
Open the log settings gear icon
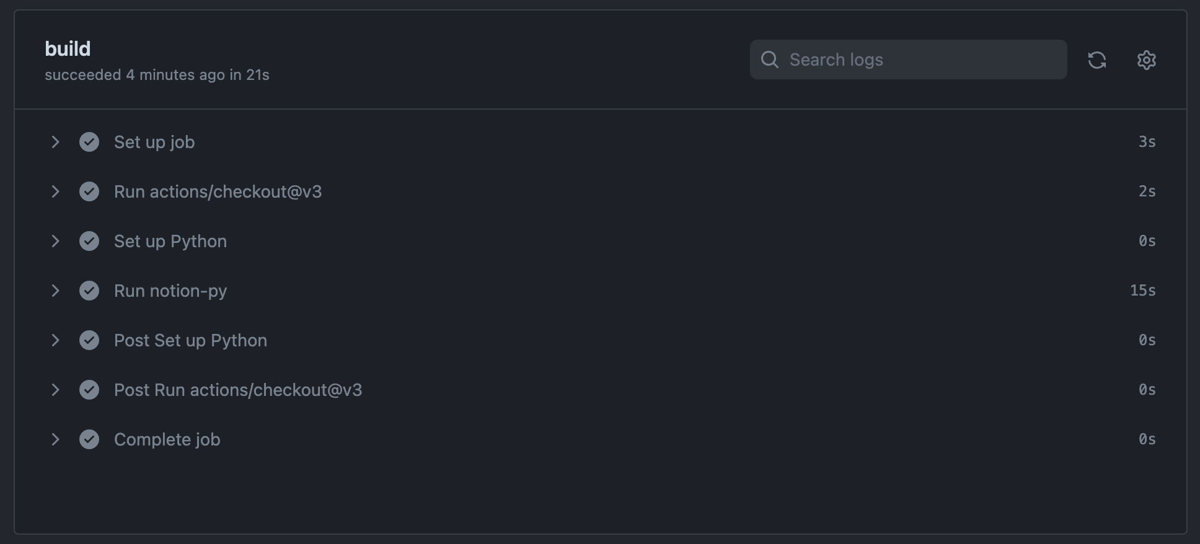[x=1146, y=59]
